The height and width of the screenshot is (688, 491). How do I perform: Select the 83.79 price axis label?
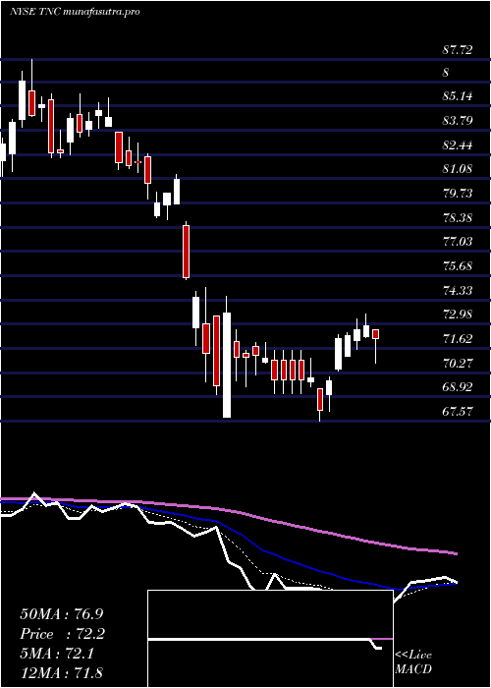[x=458, y=120]
